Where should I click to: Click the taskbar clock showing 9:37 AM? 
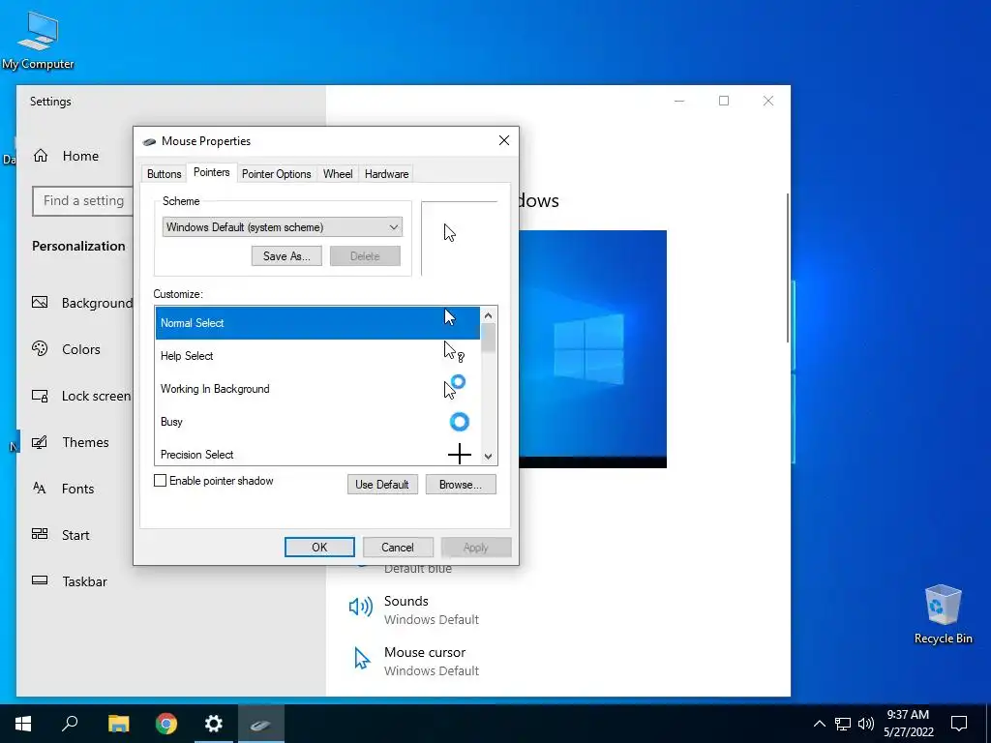tap(908, 724)
